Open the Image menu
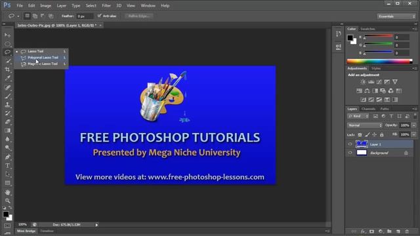The image size is (420, 236). point(45,6)
